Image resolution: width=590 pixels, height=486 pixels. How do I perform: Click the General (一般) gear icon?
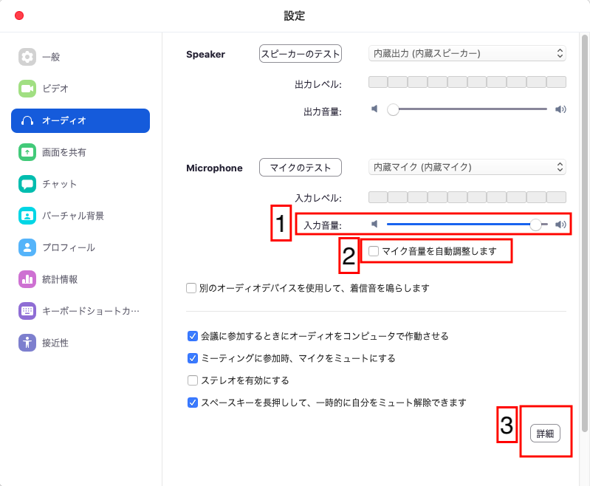click(x=27, y=57)
